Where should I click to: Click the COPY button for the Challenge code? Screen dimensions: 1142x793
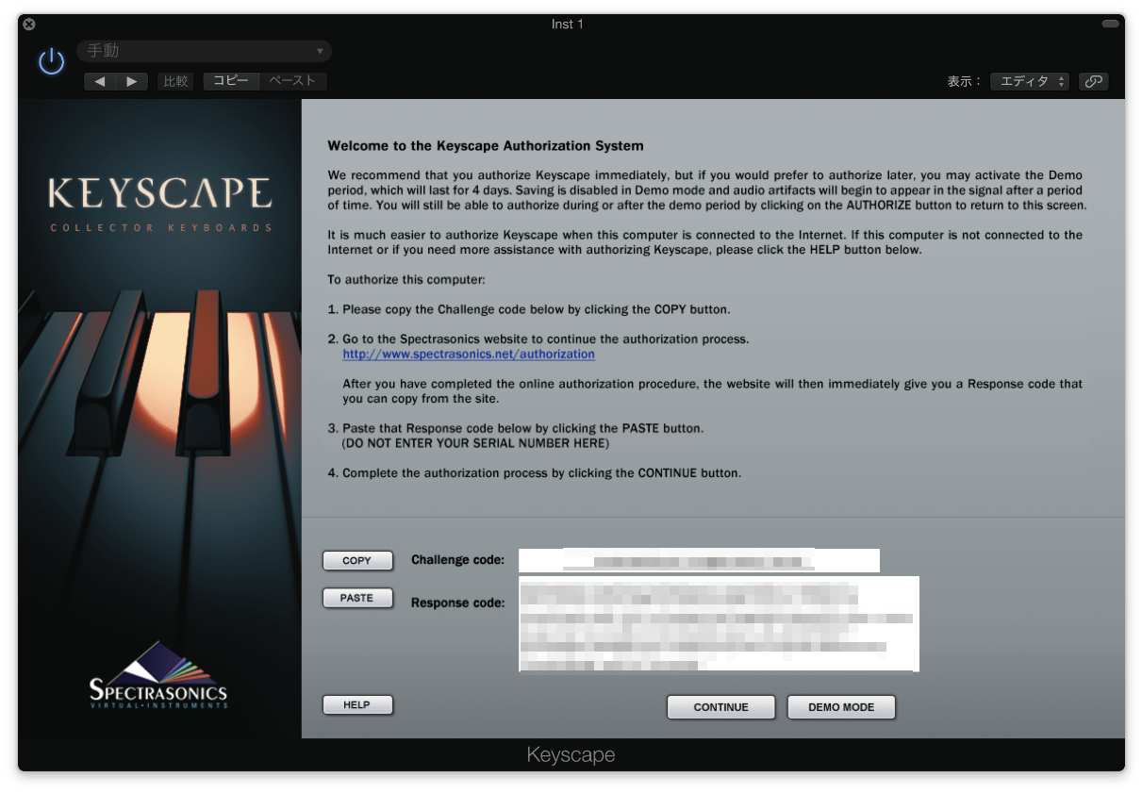[x=357, y=560]
